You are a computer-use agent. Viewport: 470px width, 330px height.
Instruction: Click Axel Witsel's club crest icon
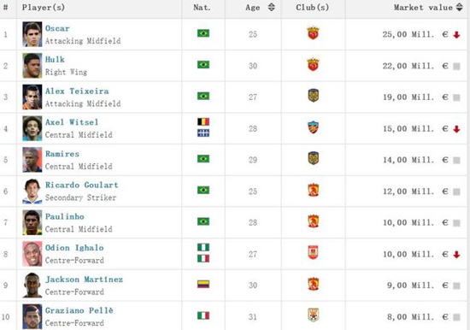[x=314, y=127]
